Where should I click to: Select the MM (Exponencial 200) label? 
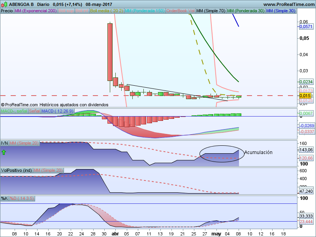point(36,11)
